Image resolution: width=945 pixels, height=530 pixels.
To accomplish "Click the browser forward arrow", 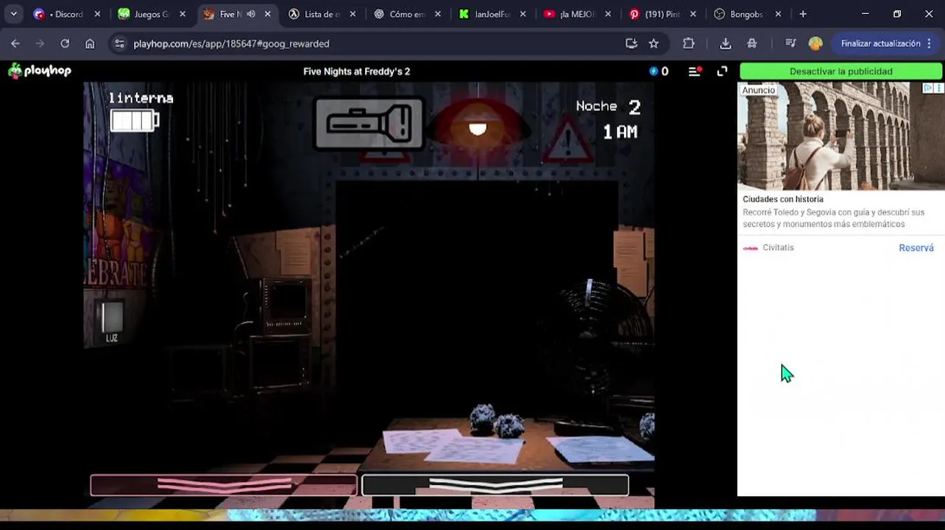I will (x=40, y=43).
